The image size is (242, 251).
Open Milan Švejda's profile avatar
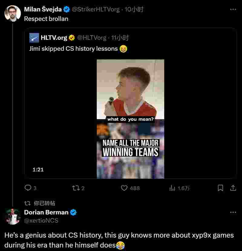[x=13, y=14]
